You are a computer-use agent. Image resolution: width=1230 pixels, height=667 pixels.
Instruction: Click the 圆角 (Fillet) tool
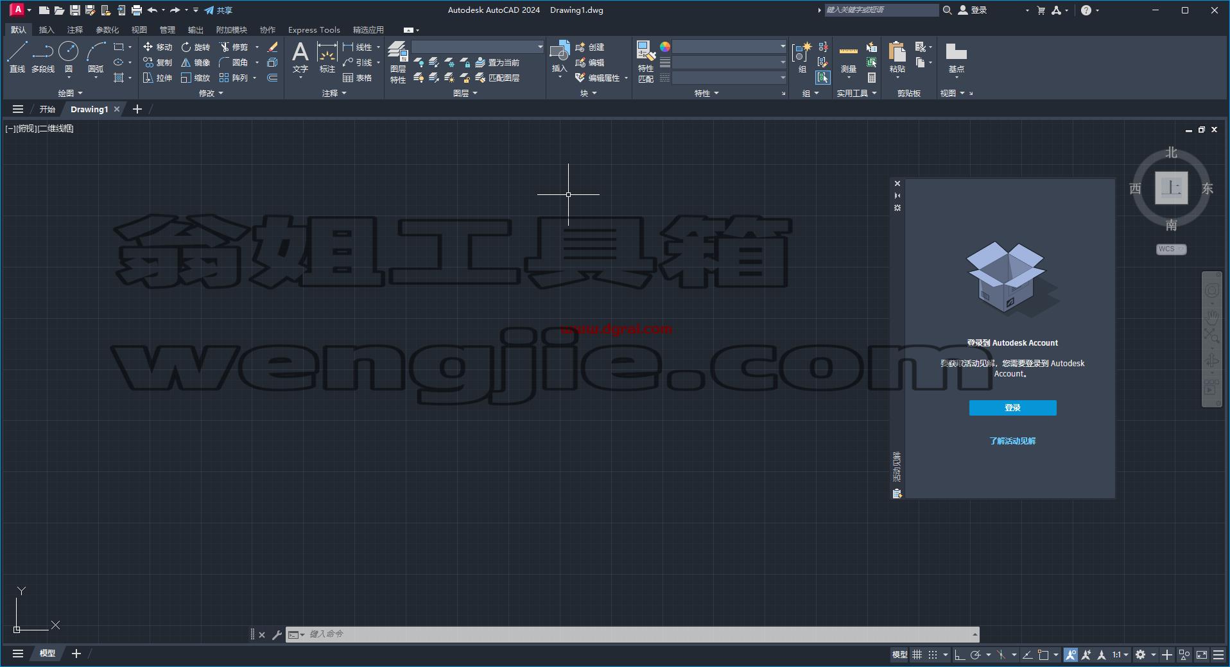tap(234, 62)
